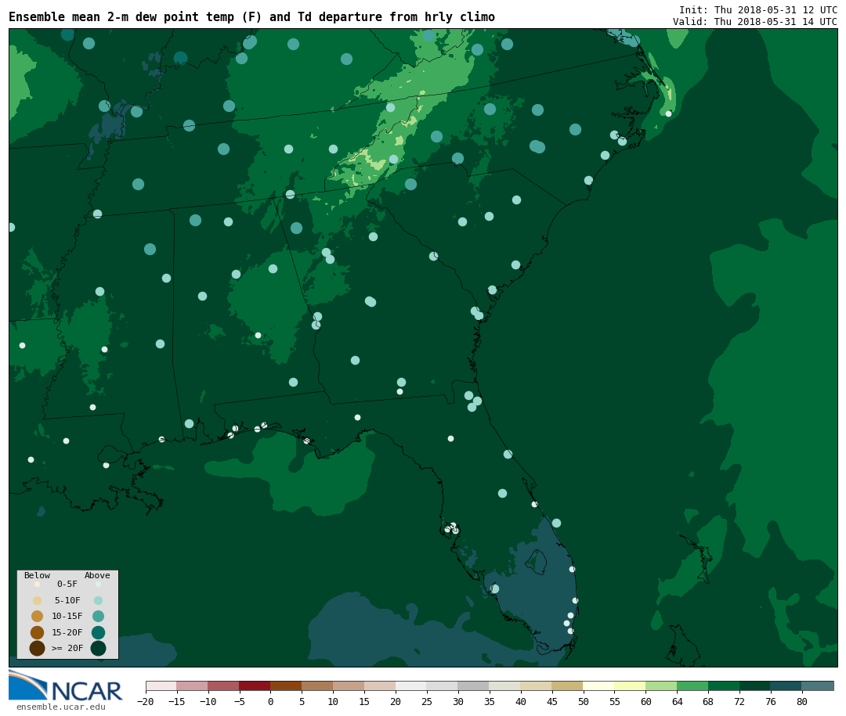846x716 pixels.
Task: Select the teal Above 10-15F legend circle
Action: click(98, 617)
